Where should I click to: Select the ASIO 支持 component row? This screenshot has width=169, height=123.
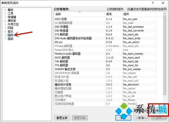105,19
